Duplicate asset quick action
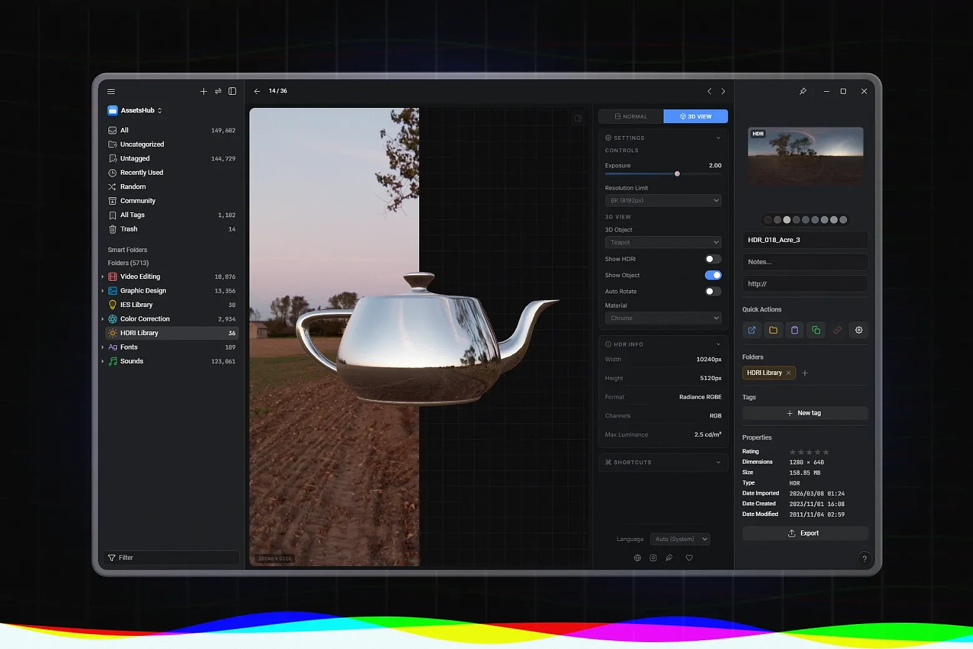This screenshot has width=973, height=649. (x=816, y=330)
